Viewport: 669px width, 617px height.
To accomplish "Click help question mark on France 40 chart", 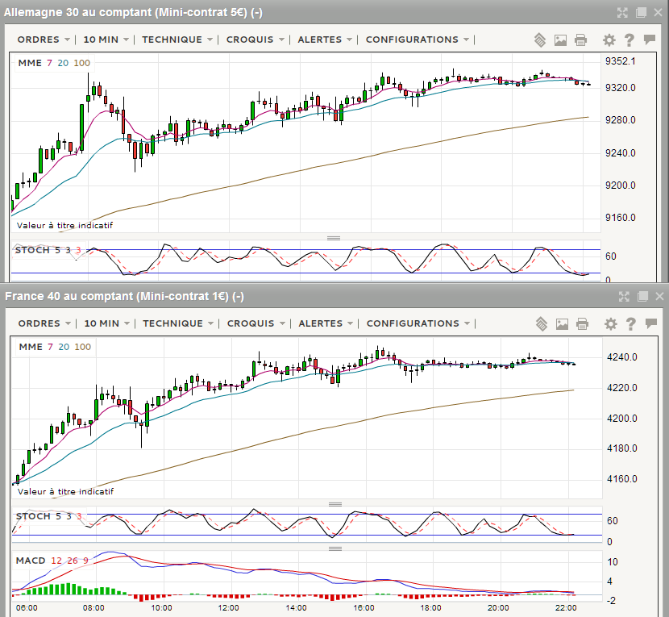I will point(630,323).
